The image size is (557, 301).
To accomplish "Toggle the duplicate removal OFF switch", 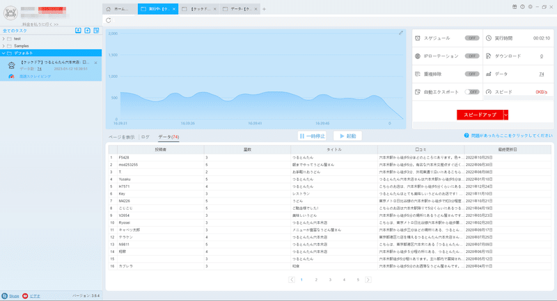I will click(x=472, y=74).
